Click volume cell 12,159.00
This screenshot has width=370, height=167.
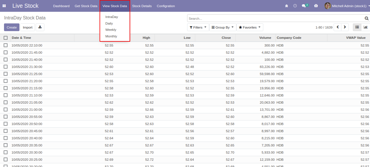point(267,160)
